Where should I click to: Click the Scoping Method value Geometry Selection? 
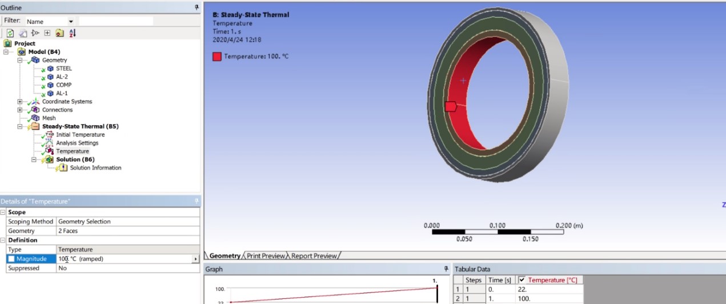[129, 222]
